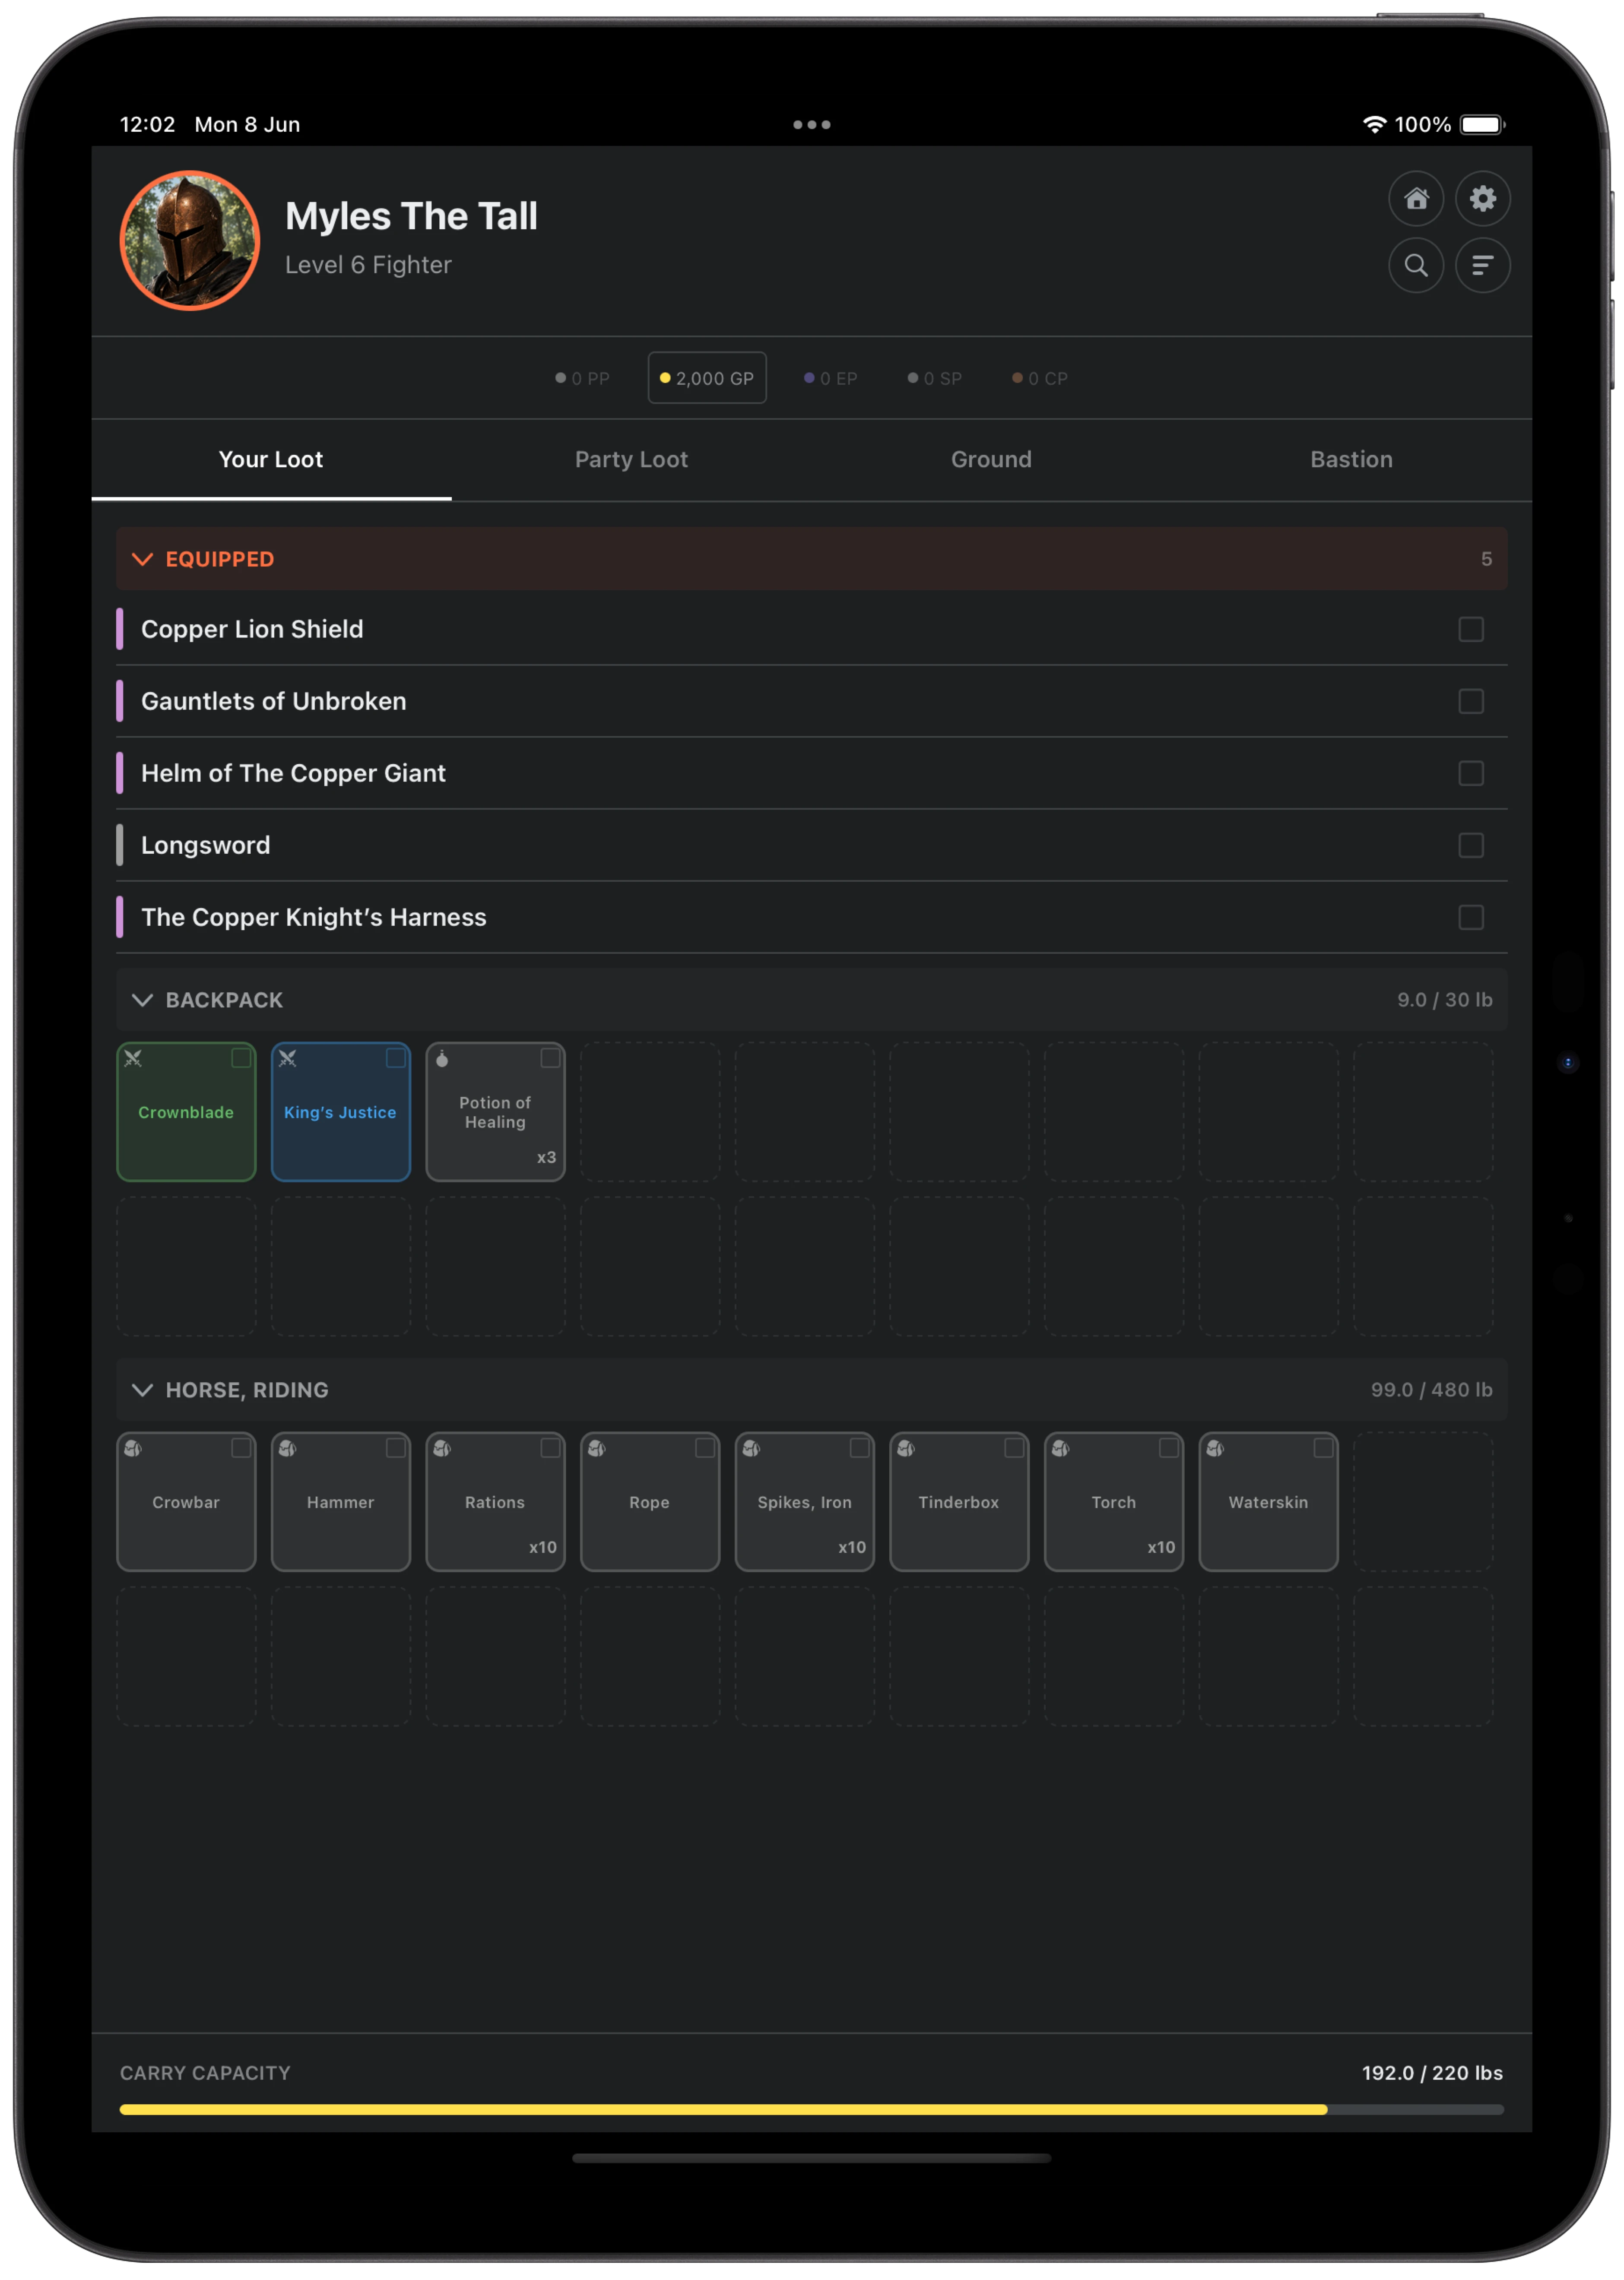
Task: Tap the 2,000 GP currency button
Action: pos(707,378)
